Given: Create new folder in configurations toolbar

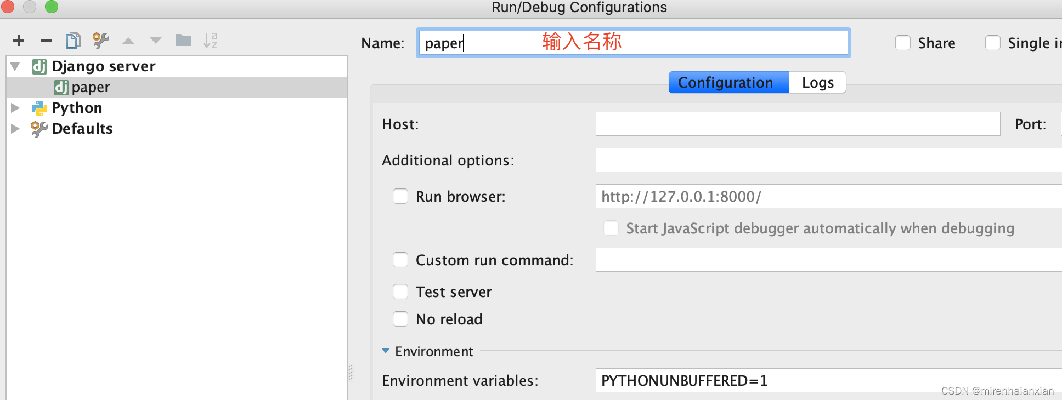Looking at the screenshot, I should (x=183, y=41).
